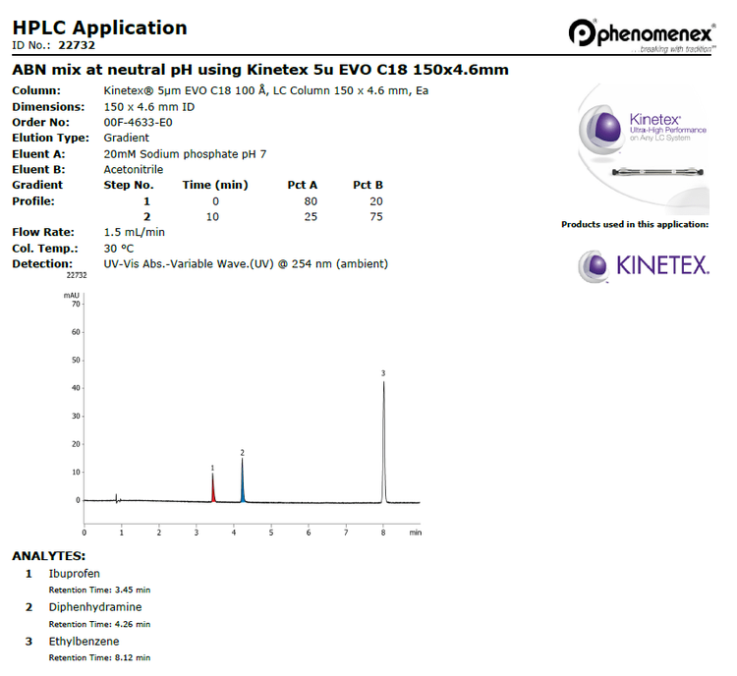Image resolution: width=737 pixels, height=676 pixels.
Task: Select the column temperature value 30 °C
Action: click(119, 249)
